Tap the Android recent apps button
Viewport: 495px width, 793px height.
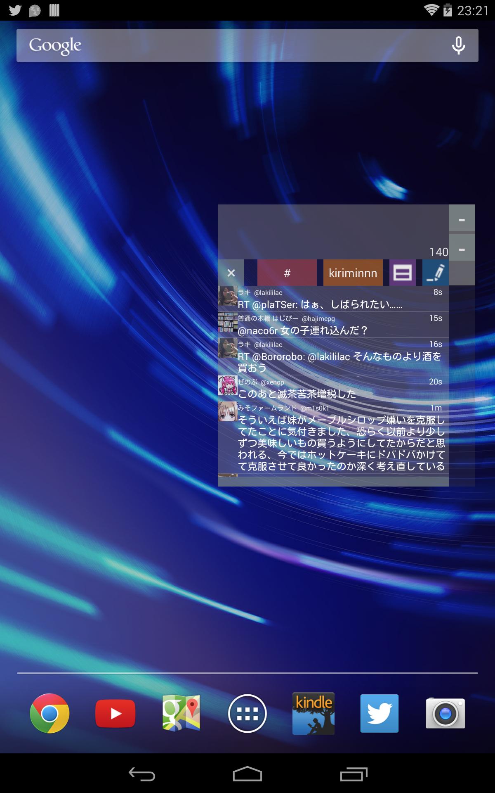pyautogui.click(x=354, y=774)
